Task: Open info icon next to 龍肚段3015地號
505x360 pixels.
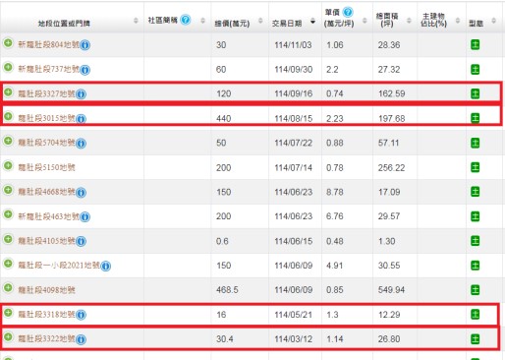Action: pyautogui.click(x=81, y=119)
